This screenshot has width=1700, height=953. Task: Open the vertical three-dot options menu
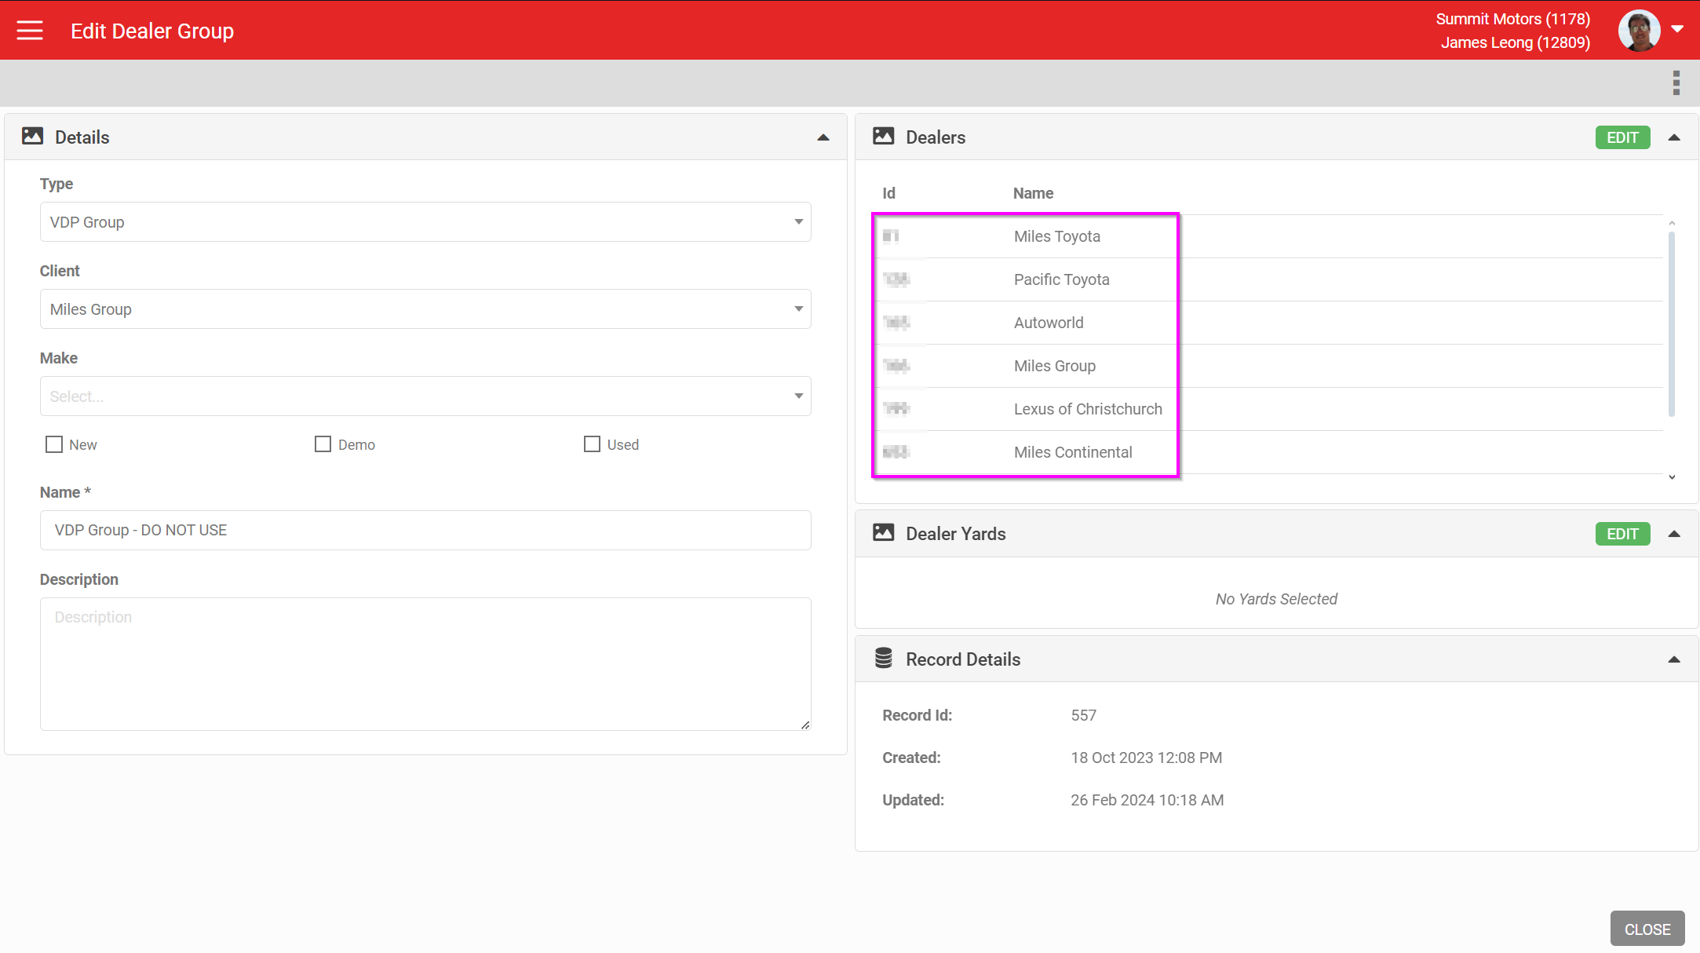[x=1676, y=82]
